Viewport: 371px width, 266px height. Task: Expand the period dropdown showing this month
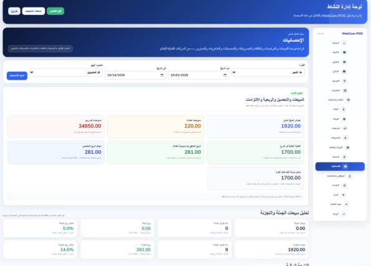click(x=268, y=72)
